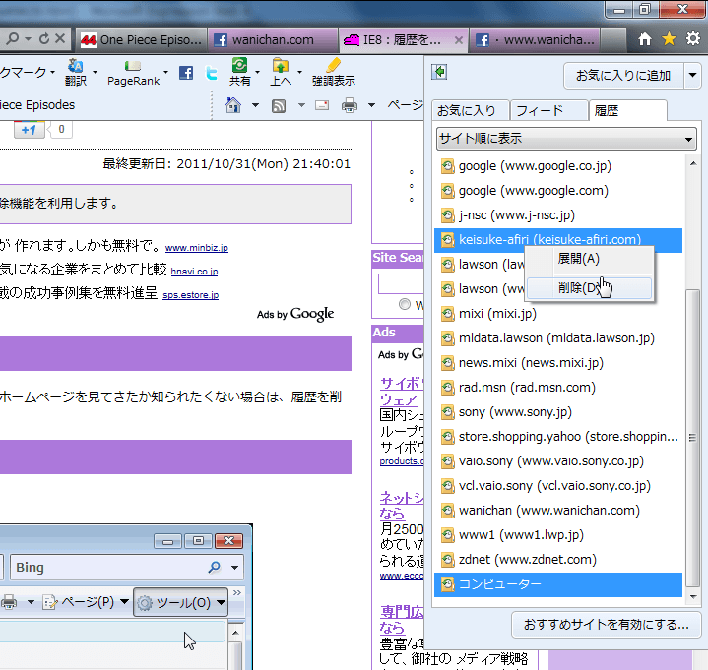This screenshot has width=708, height=670.
Task: Click the history icon beside zdnet (www.zdnet.com)
Action: 447,560
